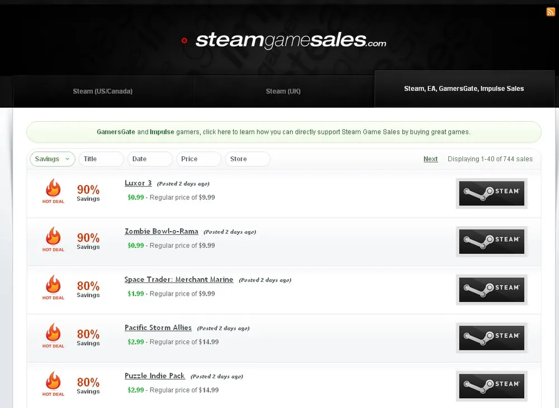Image resolution: width=559 pixels, height=408 pixels.
Task: Go to the Next page of sales
Action: coord(430,159)
